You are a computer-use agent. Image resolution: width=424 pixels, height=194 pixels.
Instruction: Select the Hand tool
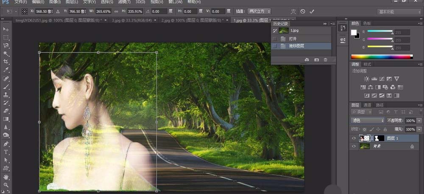point(6,177)
